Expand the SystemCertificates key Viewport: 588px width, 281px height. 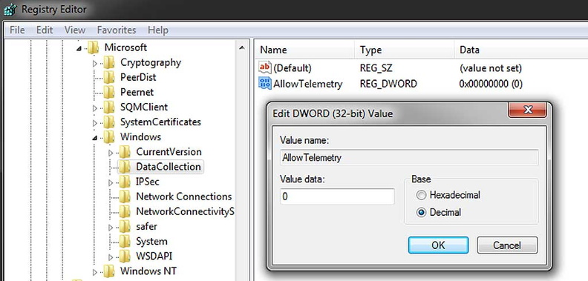(94, 123)
